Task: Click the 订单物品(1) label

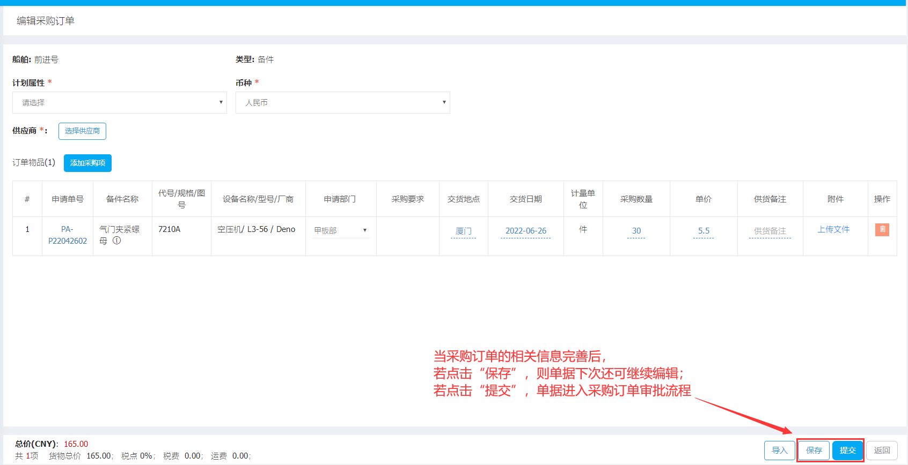Action: pyautogui.click(x=34, y=162)
